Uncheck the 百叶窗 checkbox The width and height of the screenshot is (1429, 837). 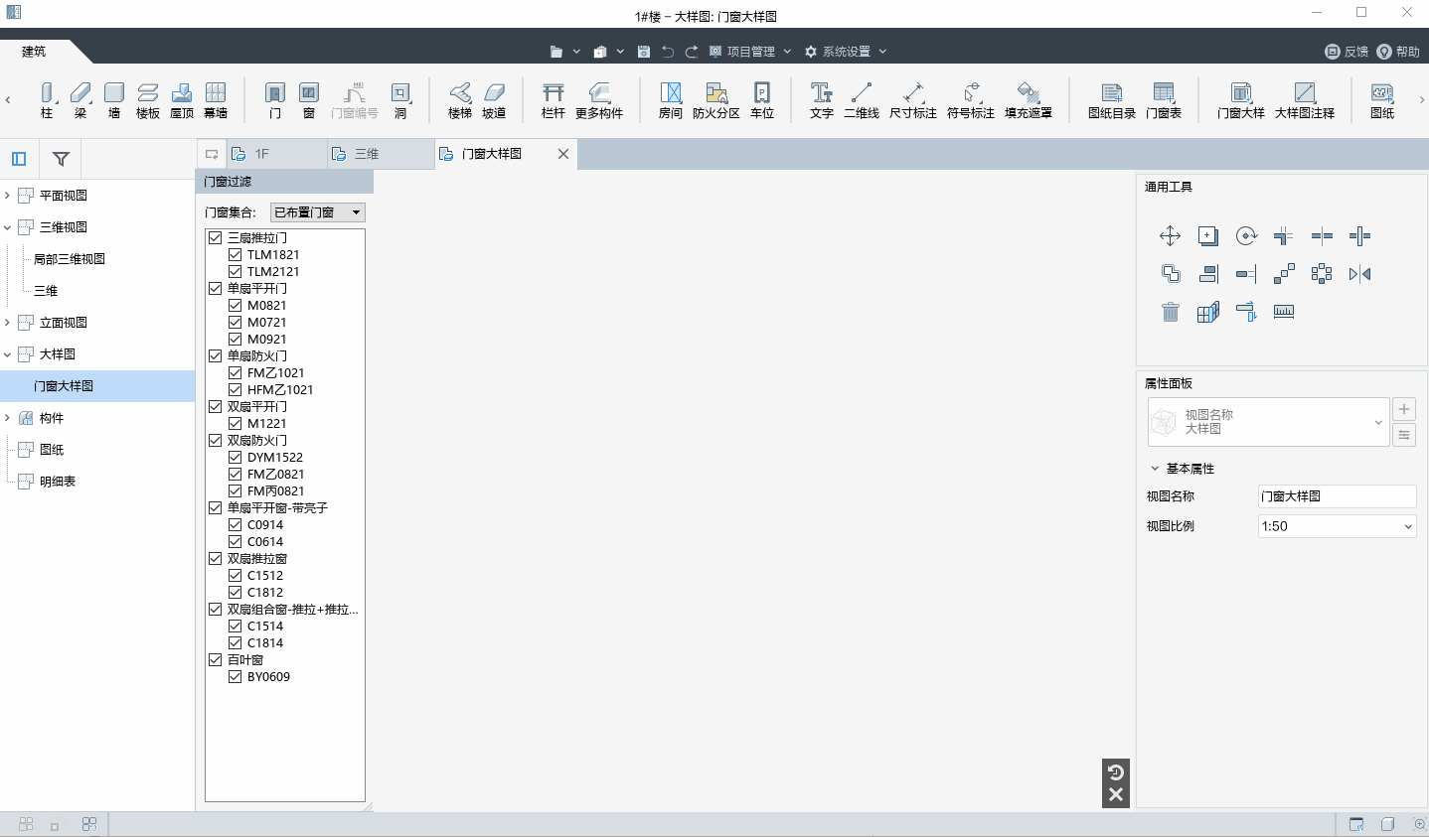215,659
